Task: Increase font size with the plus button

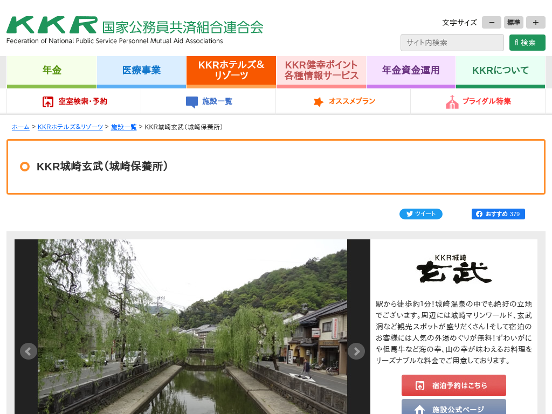Action: [536, 23]
